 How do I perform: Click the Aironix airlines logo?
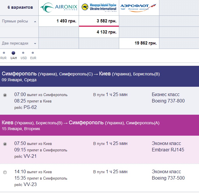point(59,8)
